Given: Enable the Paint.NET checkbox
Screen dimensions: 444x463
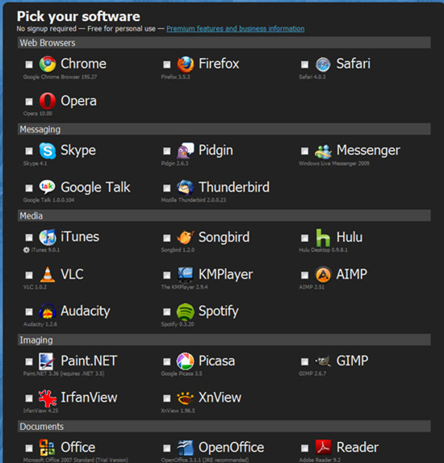Looking at the screenshot, I should pyautogui.click(x=29, y=361).
